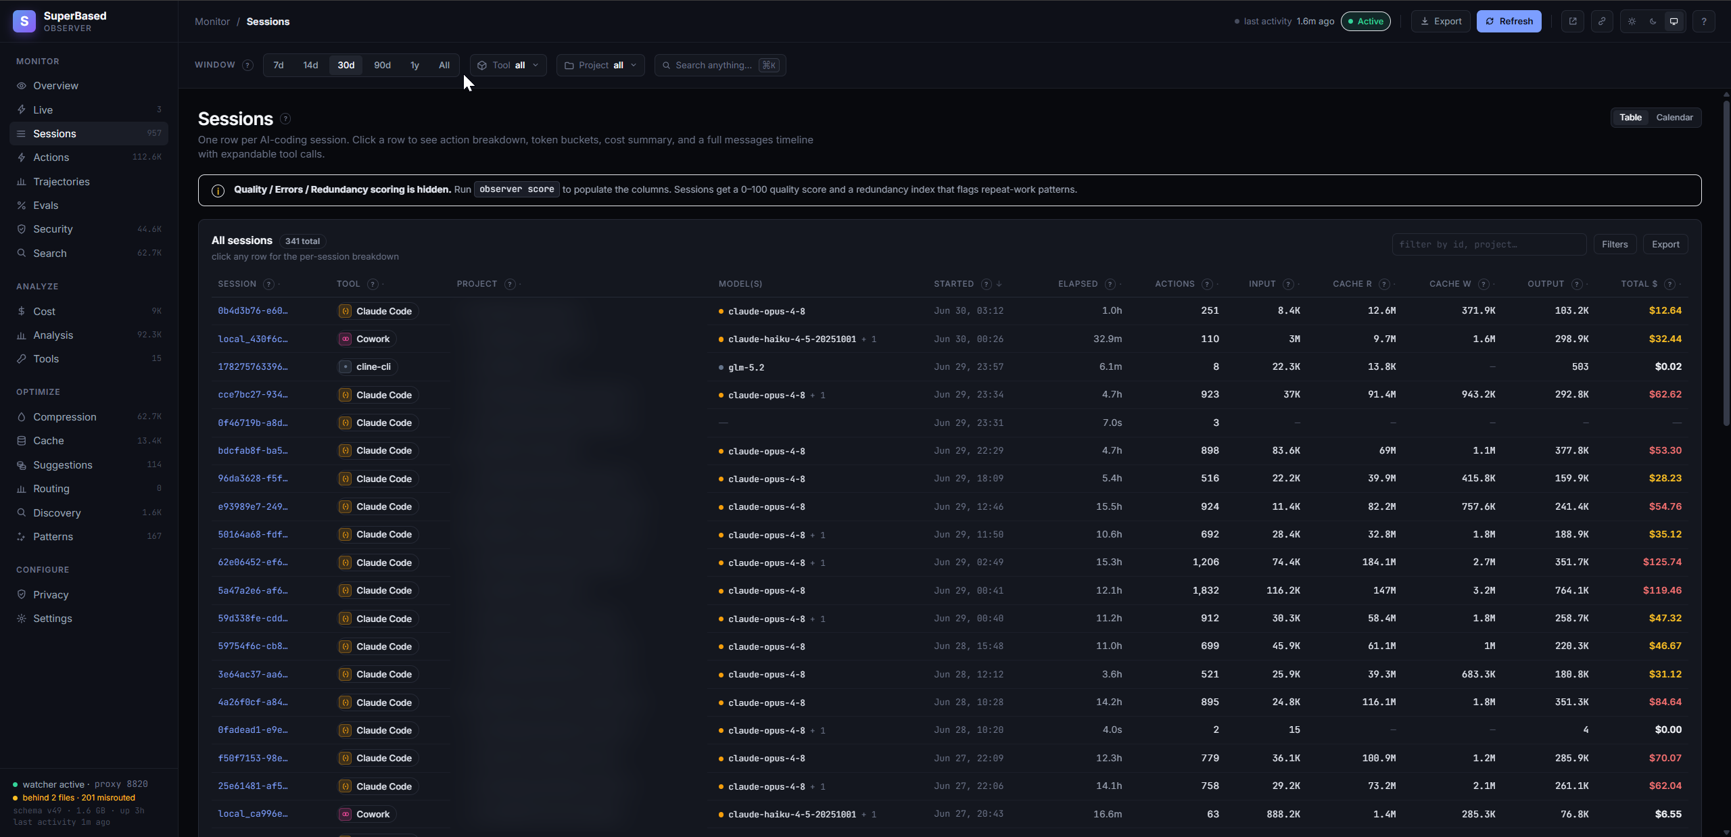Switch to dark theme moon icon
This screenshot has height=837, width=1731.
[1653, 21]
